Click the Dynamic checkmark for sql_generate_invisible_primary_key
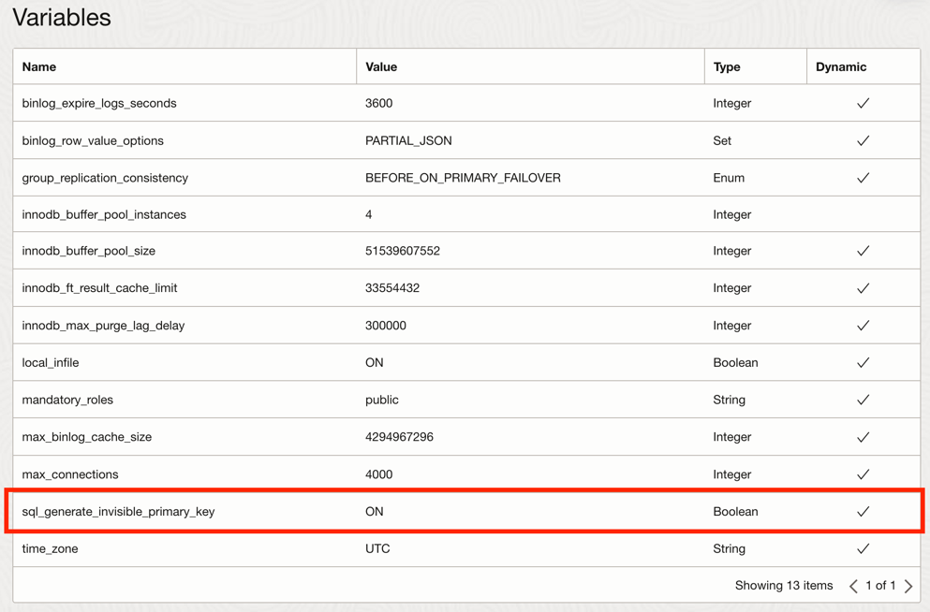Screen dimensions: 930x612 [x=863, y=511]
